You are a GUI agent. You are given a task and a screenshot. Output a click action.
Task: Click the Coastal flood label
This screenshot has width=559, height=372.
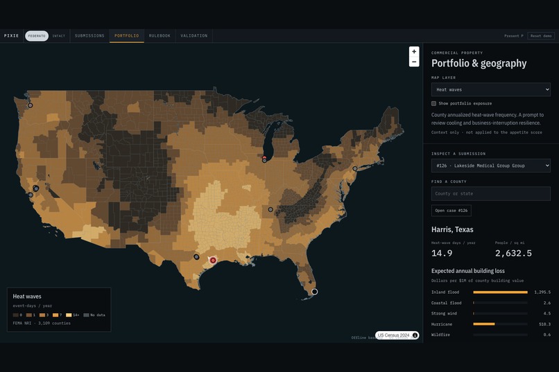(x=447, y=303)
